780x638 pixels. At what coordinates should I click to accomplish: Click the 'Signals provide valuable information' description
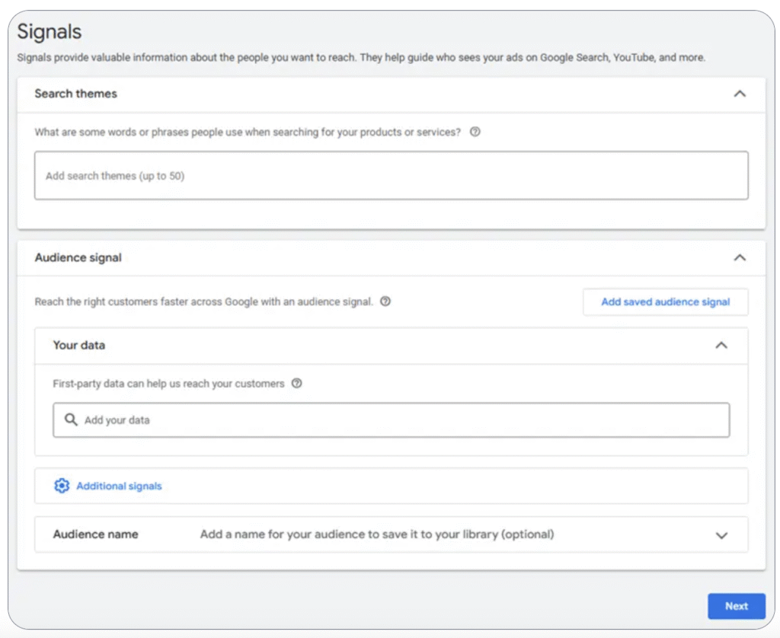click(x=360, y=58)
